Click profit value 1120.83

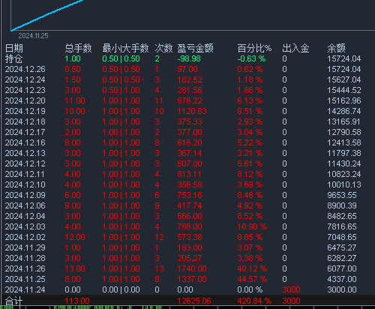192,111
